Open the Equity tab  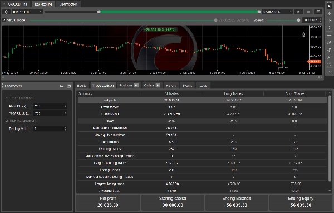tap(82, 85)
